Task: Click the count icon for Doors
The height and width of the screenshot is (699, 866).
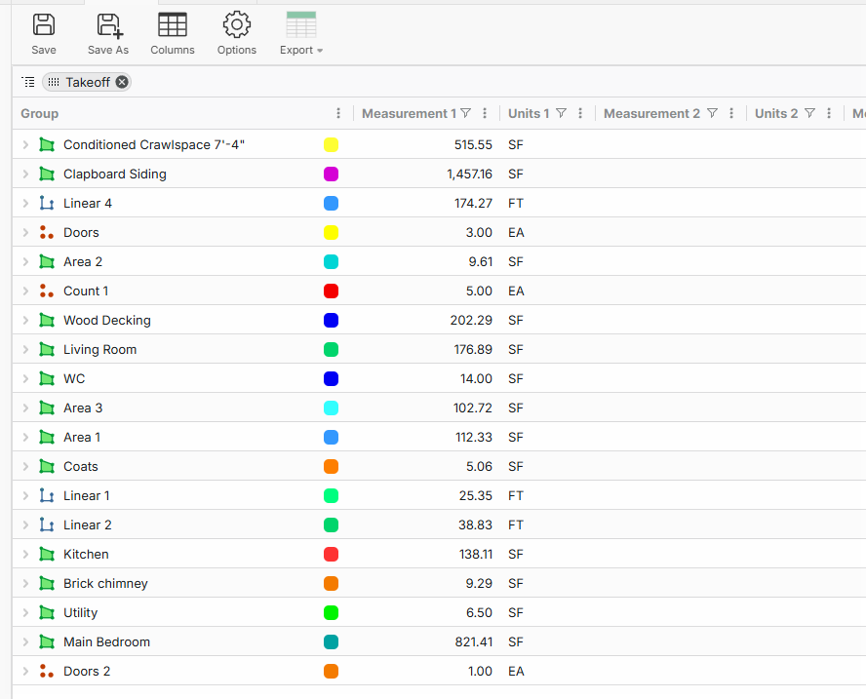Action: click(47, 232)
